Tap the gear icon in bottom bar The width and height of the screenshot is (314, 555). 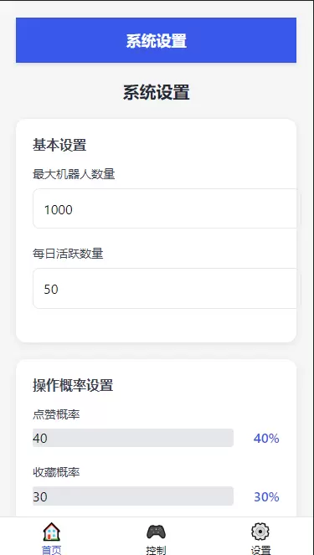pos(260,532)
